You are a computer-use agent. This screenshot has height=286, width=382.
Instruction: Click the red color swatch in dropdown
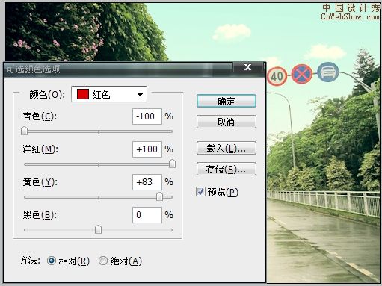pos(83,94)
